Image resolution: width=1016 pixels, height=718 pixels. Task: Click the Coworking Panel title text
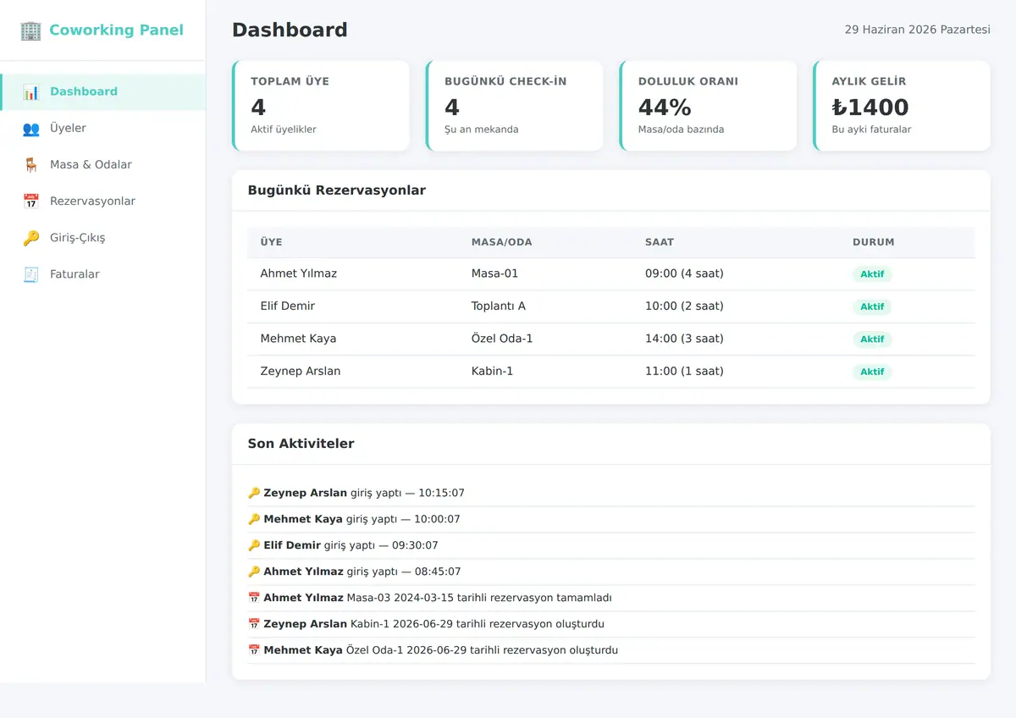pos(116,30)
